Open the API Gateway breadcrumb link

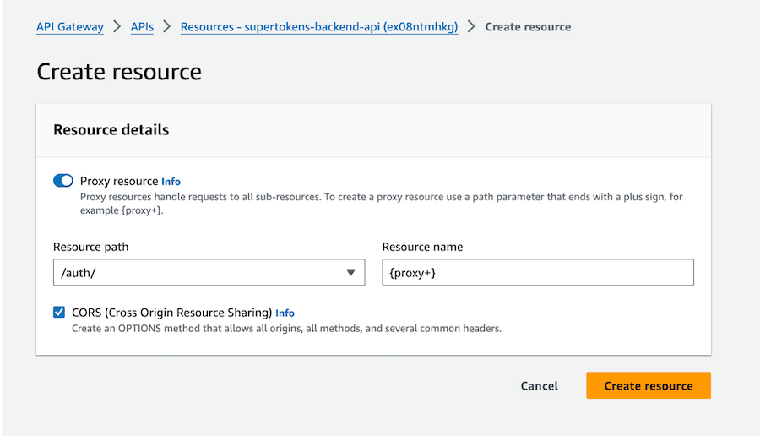click(x=70, y=27)
